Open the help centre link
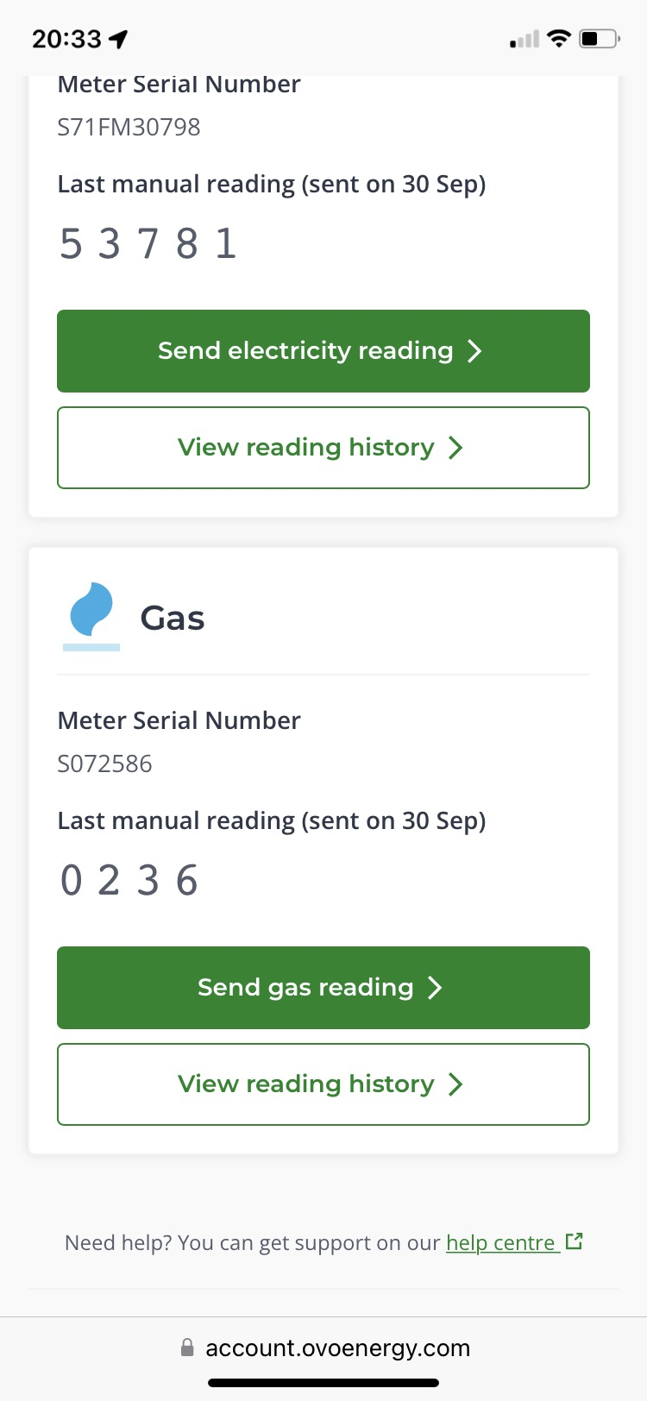 [x=500, y=1242]
